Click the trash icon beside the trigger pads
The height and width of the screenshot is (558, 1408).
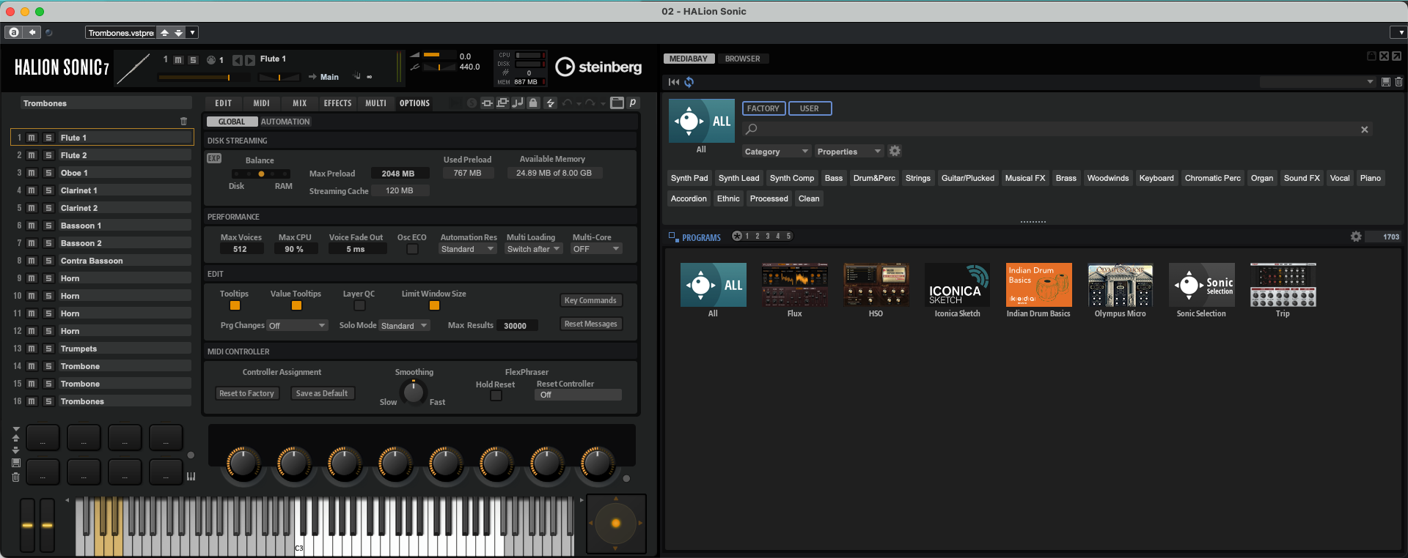point(16,477)
